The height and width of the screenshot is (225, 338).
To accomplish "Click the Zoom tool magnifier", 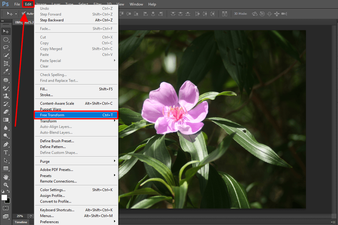I will (6, 185).
